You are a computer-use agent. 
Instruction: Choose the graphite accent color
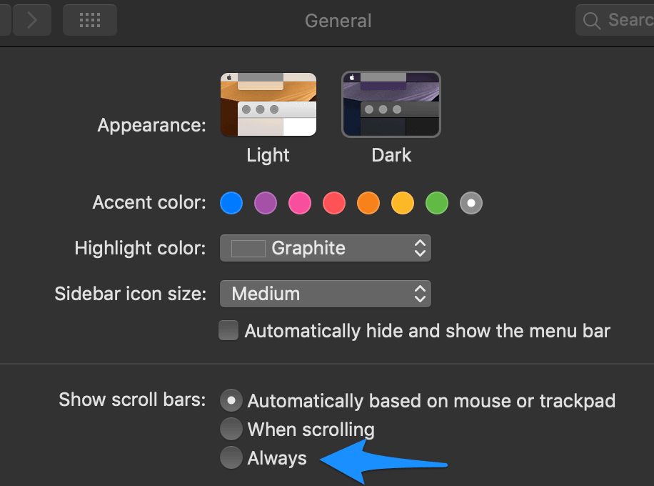471,203
